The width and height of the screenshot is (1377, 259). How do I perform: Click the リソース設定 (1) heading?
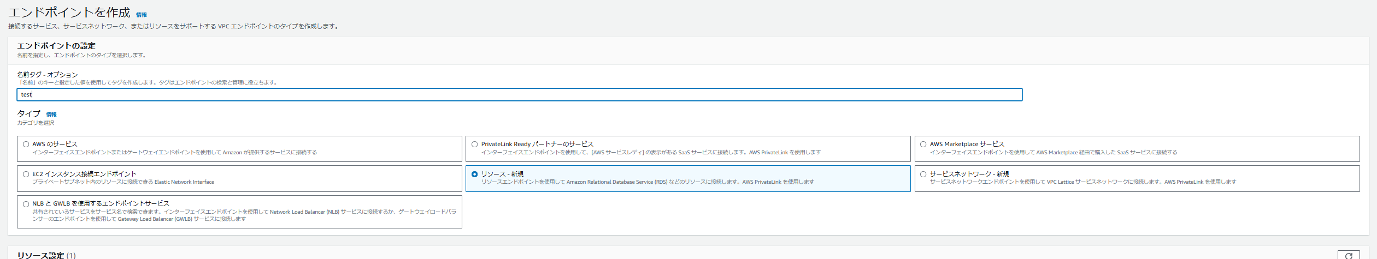pos(46,255)
